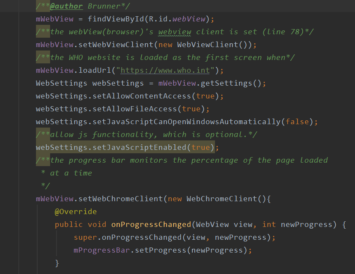Click the loadUrl method call
The width and height of the screenshot is (355, 274).
click(x=94, y=70)
